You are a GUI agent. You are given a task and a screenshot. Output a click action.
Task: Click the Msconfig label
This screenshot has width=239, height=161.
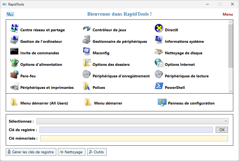[x=101, y=53]
